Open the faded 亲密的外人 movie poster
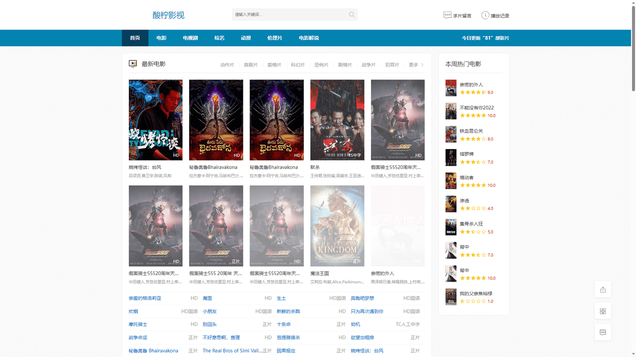 coord(398,226)
